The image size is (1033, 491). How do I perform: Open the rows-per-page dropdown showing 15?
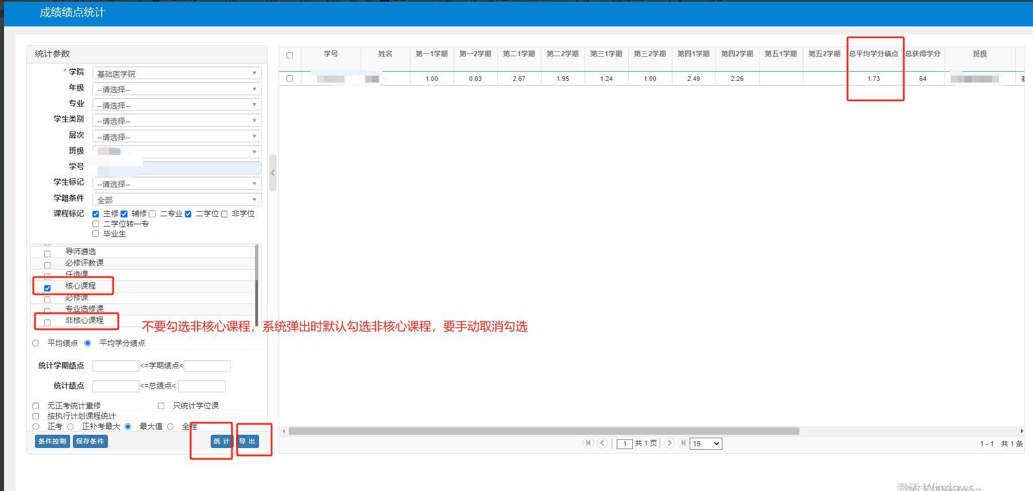click(705, 443)
